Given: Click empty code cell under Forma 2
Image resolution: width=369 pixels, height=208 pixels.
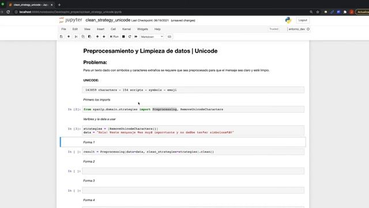Looking at the screenshot, I should [x=193, y=171].
